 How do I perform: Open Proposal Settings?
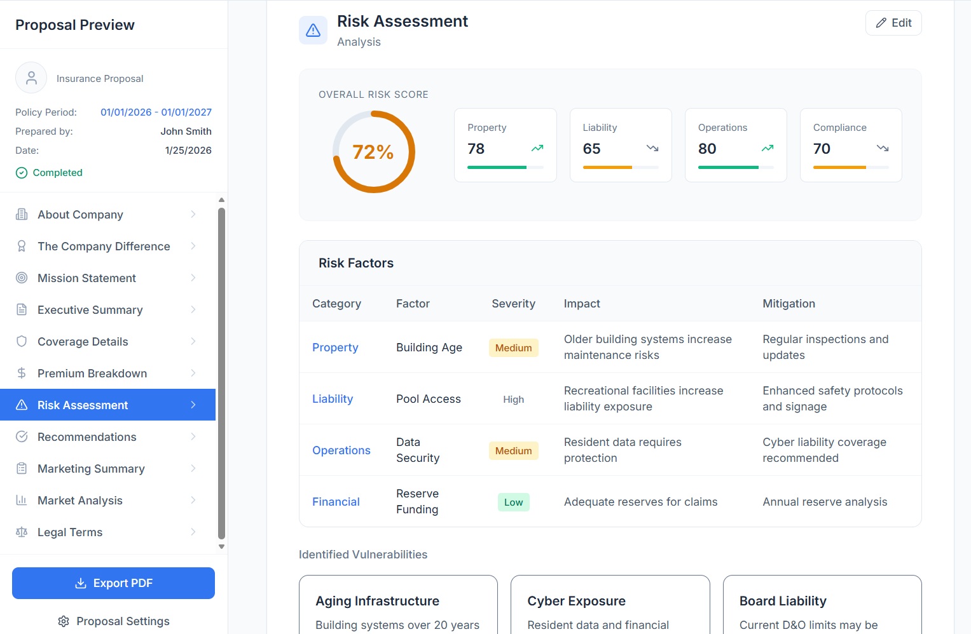coord(113,621)
